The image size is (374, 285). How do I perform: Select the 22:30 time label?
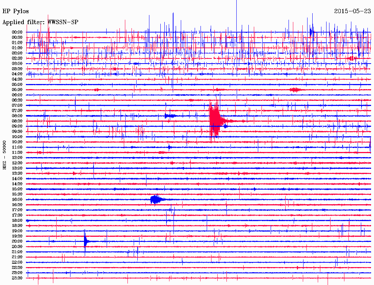(x=17, y=268)
